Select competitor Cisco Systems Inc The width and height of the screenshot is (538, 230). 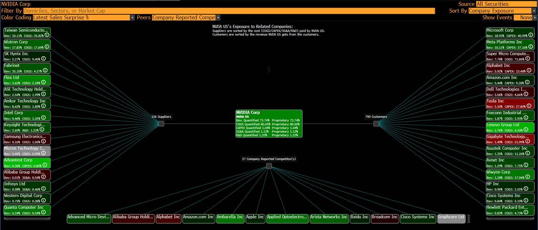pos(418,218)
